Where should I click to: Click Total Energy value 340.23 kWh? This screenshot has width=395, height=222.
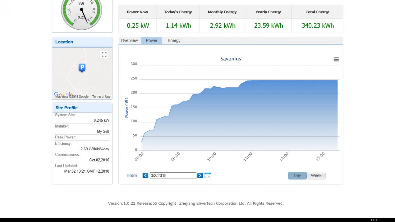(x=318, y=26)
